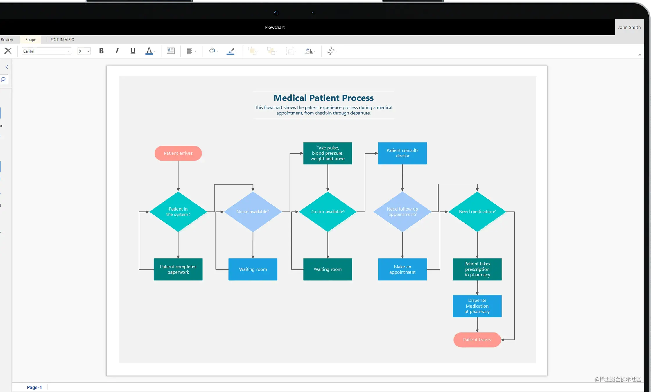This screenshot has height=392, width=651.
Task: Click the Change Shape layout icon
Action: click(331, 51)
